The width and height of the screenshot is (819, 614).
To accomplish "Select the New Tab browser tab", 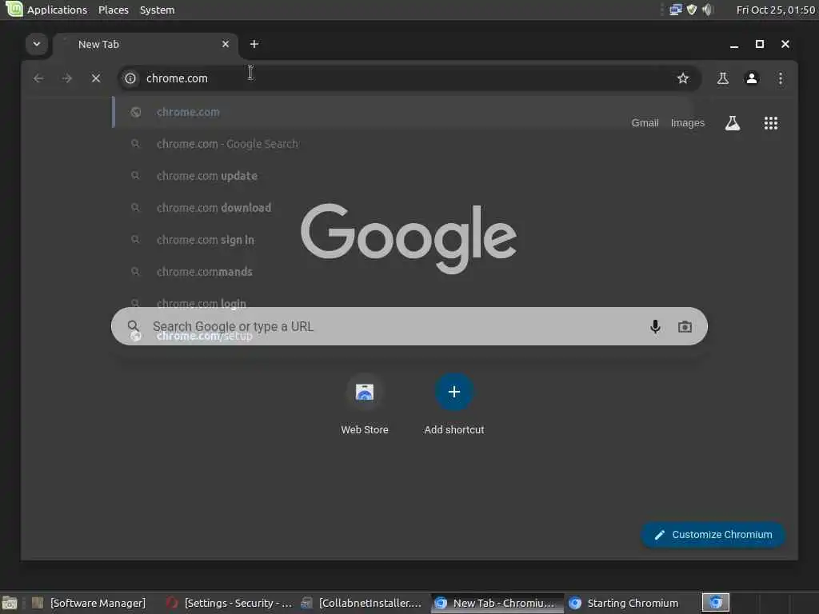I will point(146,45).
